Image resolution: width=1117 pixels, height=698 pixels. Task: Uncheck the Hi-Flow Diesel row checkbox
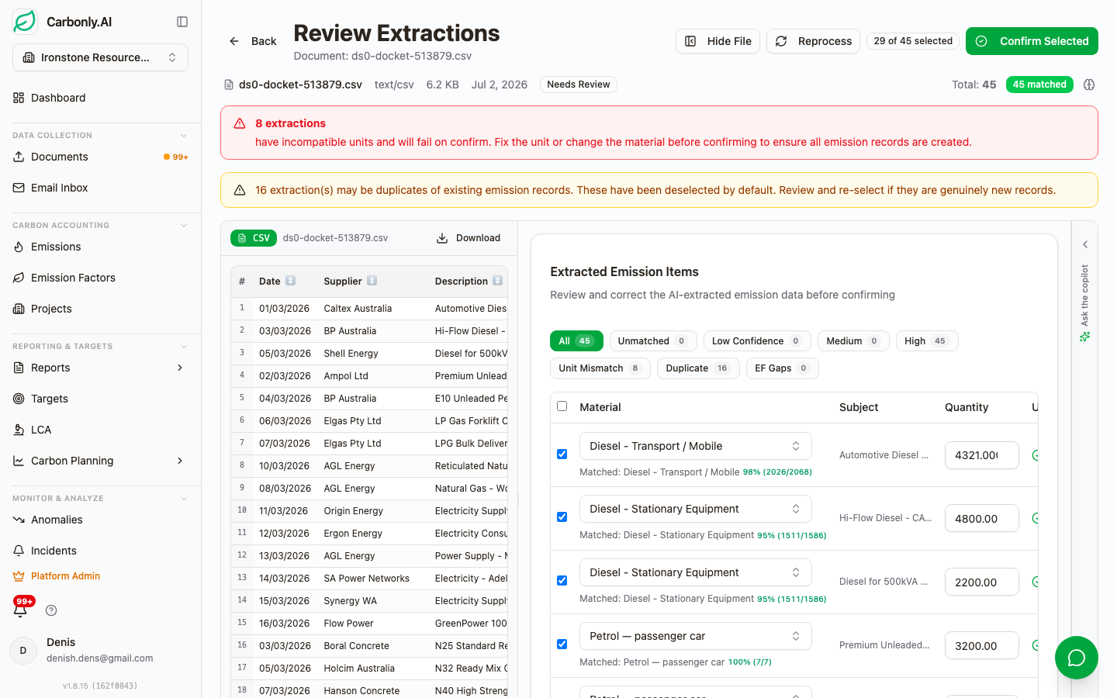[x=562, y=517]
